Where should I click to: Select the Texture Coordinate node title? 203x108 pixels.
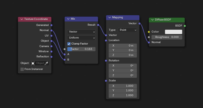pos(36,19)
